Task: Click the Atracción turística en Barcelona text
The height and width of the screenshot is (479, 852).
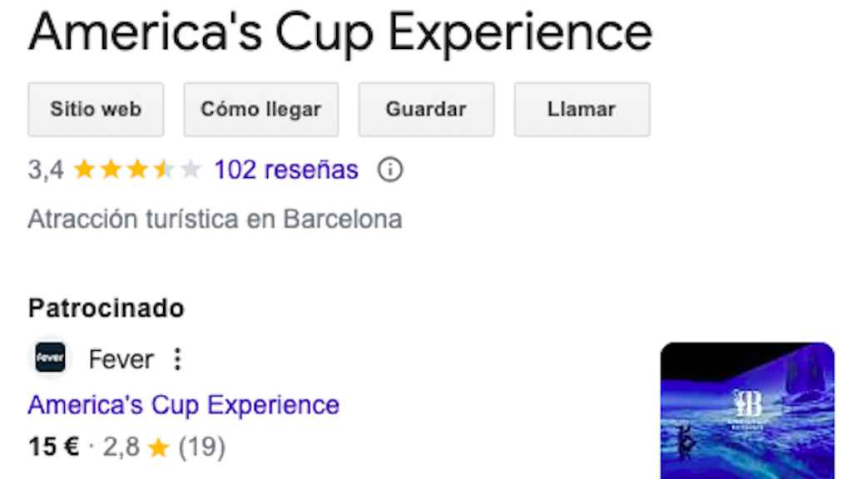Action: 215,219
